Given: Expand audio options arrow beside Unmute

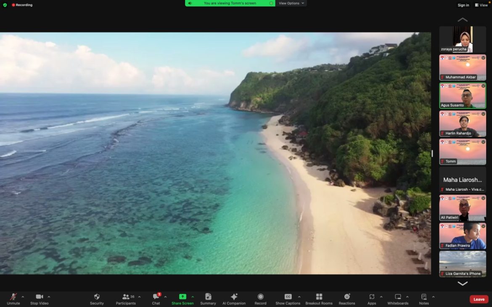Looking at the screenshot, I should coord(23,297).
